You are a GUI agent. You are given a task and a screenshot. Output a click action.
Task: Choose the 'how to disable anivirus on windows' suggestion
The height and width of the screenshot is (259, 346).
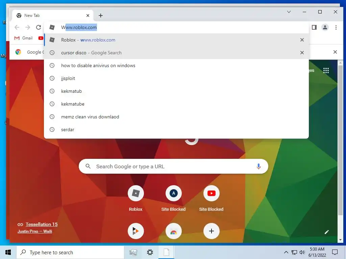coord(176,65)
